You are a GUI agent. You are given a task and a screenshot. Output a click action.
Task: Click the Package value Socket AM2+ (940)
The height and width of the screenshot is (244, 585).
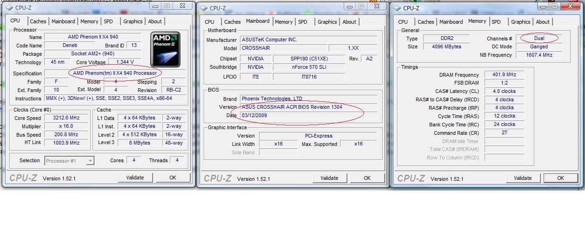coord(93,54)
